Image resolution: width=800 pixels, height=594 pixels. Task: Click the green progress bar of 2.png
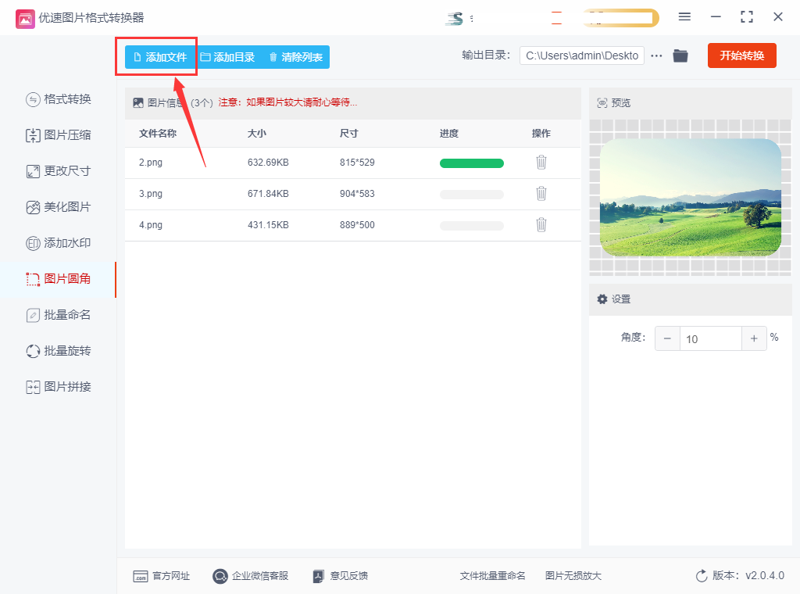click(x=471, y=163)
